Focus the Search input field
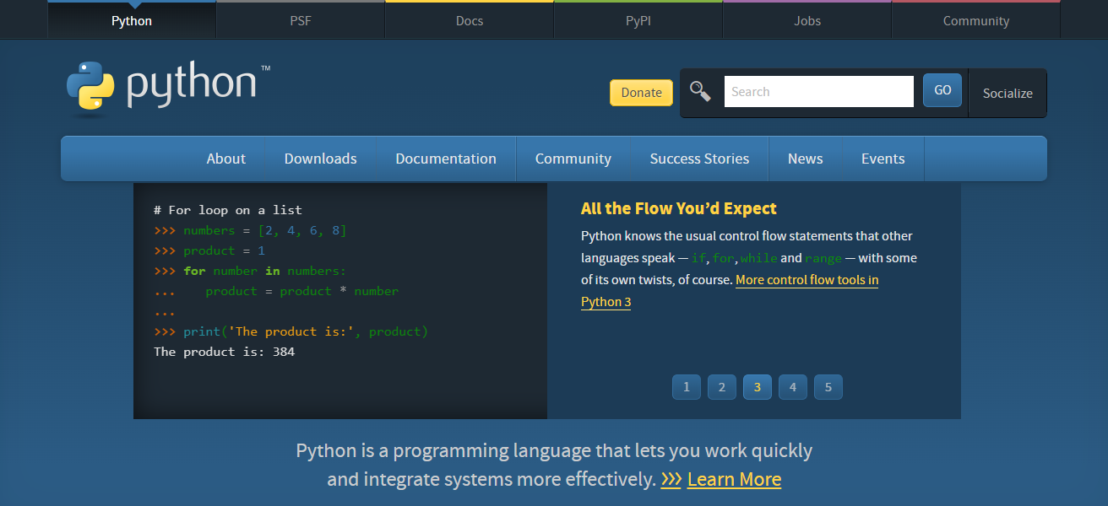 (819, 92)
